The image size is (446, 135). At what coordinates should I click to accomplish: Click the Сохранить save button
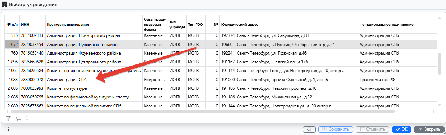coord(336,129)
